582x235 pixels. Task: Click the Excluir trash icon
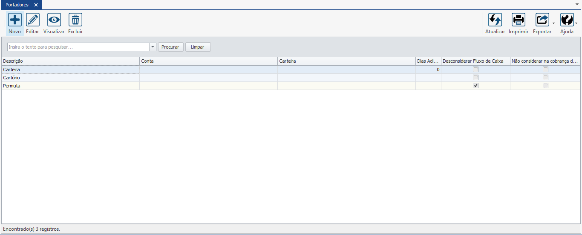tap(75, 20)
